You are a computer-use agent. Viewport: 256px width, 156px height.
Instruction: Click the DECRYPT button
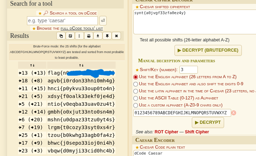tap(208, 122)
